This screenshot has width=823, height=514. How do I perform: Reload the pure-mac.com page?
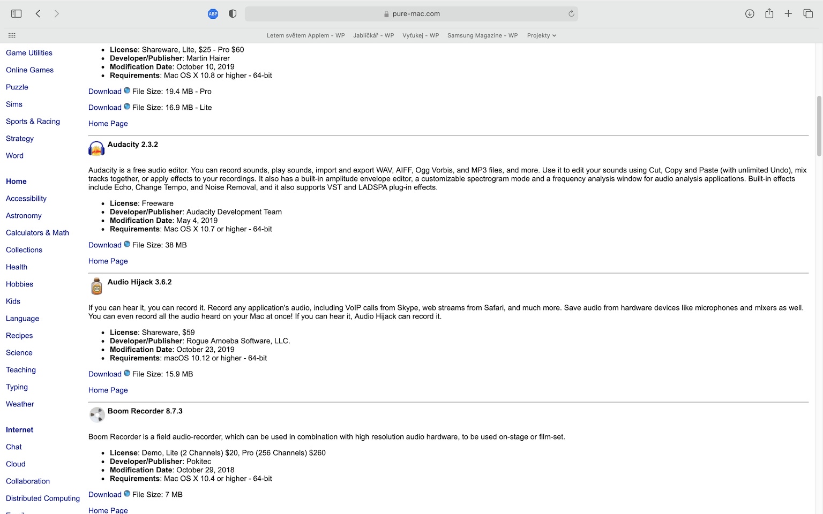tap(571, 14)
